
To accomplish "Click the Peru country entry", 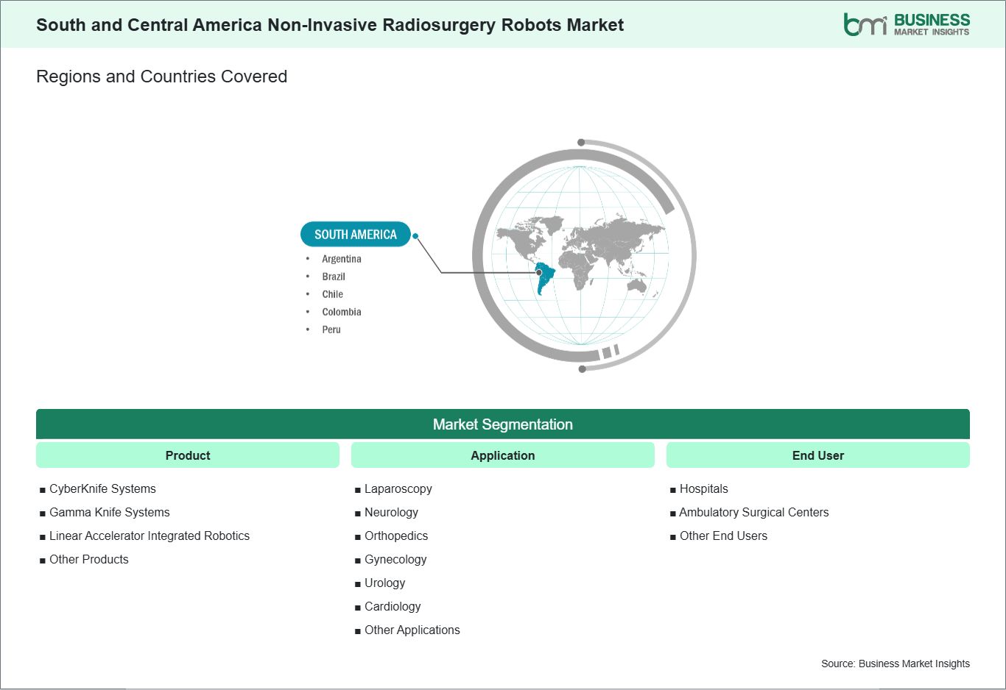I will [x=331, y=330].
